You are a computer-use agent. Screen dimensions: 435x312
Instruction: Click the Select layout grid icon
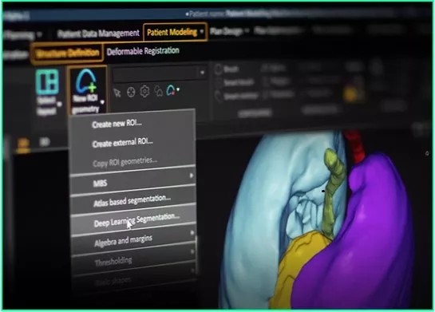point(47,82)
